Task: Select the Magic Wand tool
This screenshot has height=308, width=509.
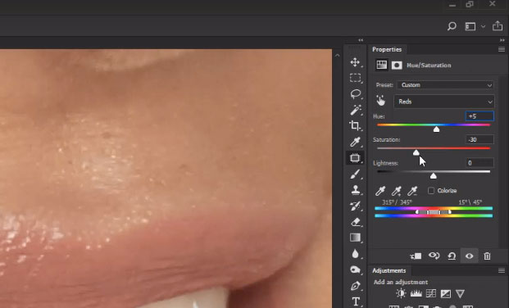Action: click(356, 110)
